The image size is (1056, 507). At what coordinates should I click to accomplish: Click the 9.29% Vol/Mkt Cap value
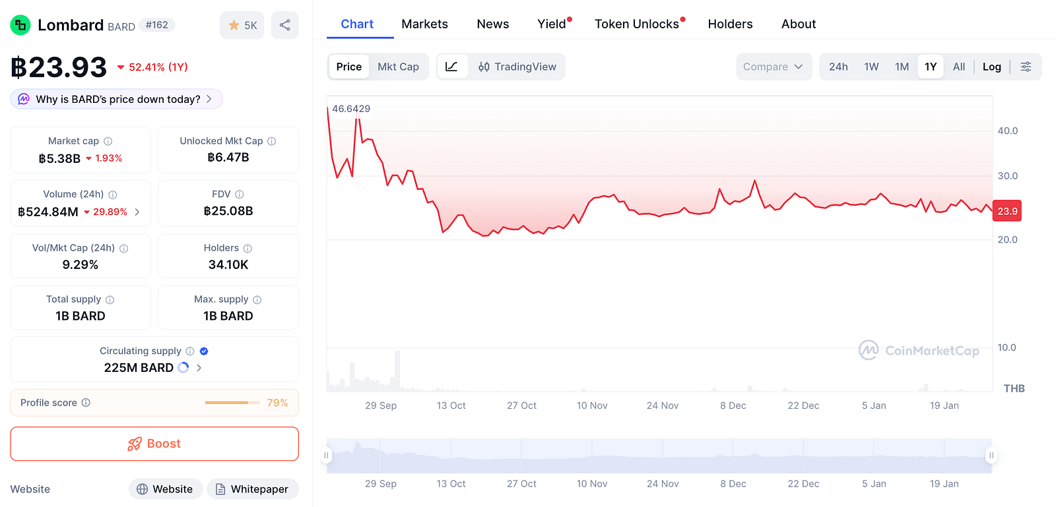click(81, 265)
